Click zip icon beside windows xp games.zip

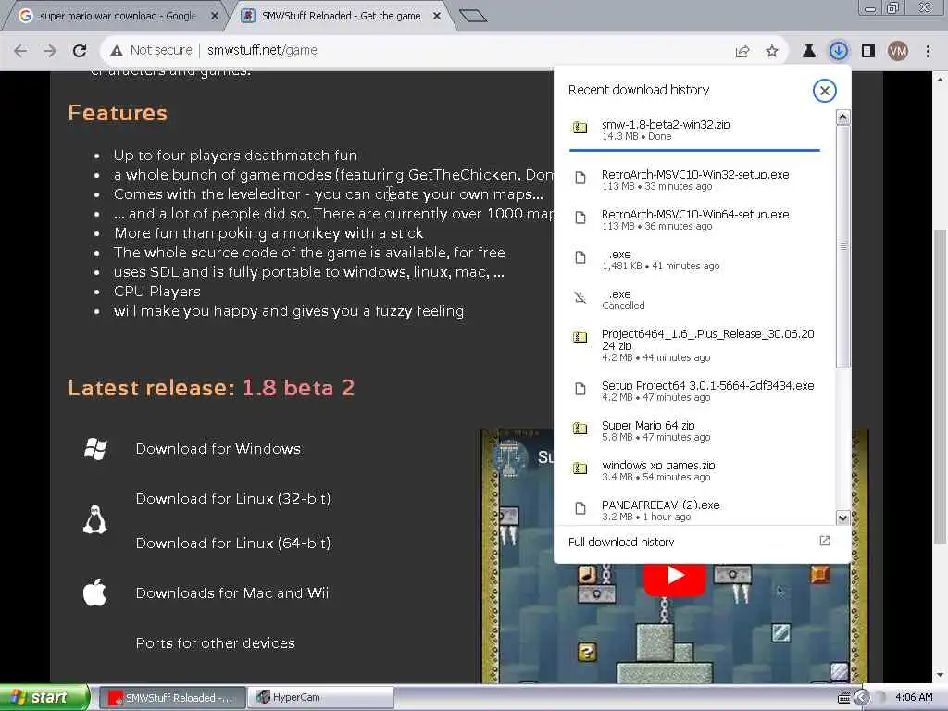pyautogui.click(x=580, y=468)
